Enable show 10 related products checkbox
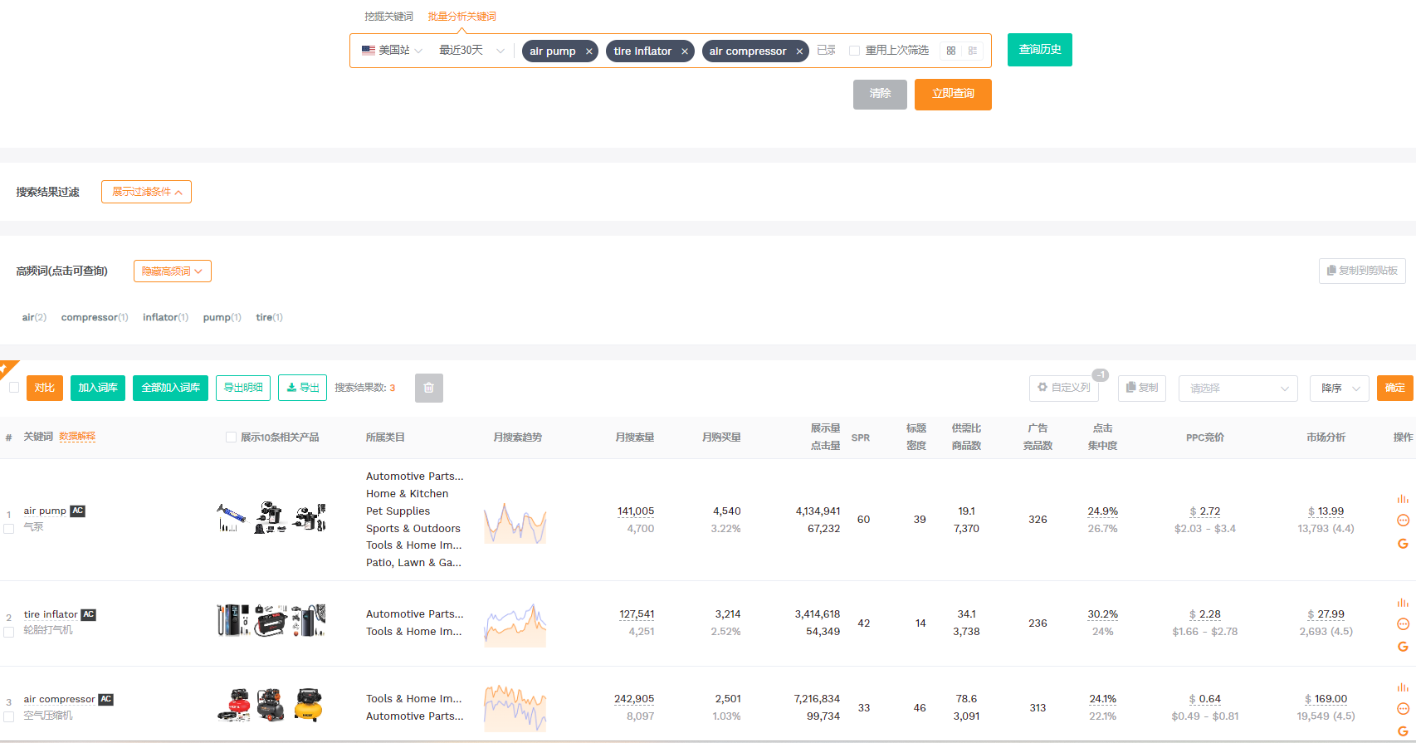This screenshot has height=743, width=1416. 231,437
